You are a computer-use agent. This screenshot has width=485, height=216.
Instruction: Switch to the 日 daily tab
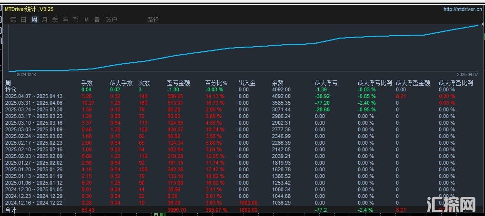click(x=23, y=20)
